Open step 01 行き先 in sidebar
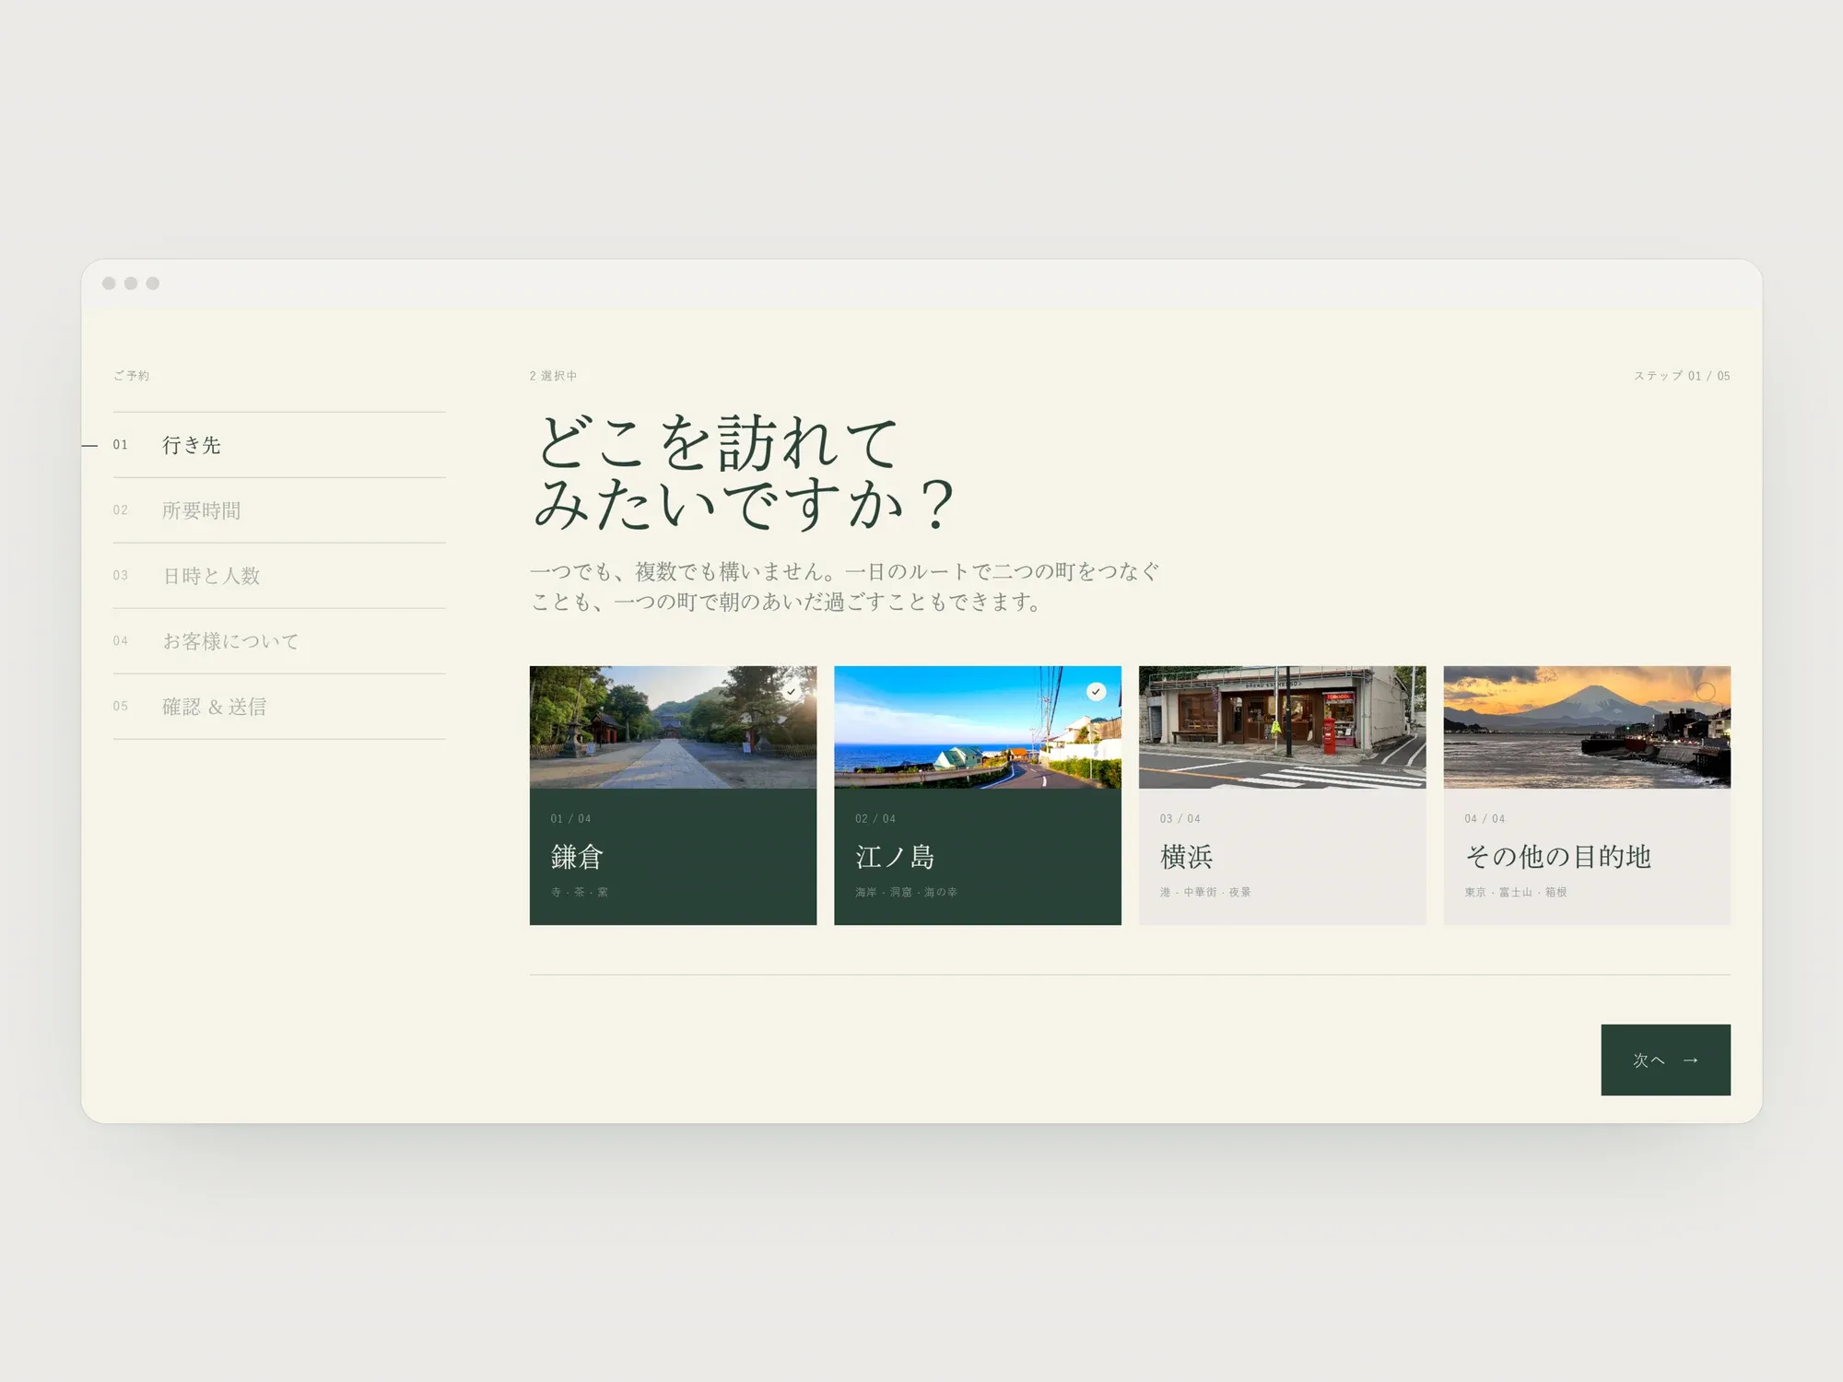The image size is (1843, 1382). tap(279, 445)
